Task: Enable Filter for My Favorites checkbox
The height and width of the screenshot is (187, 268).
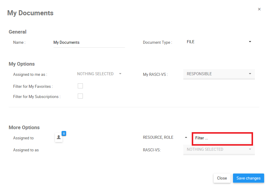Action: 80,86
